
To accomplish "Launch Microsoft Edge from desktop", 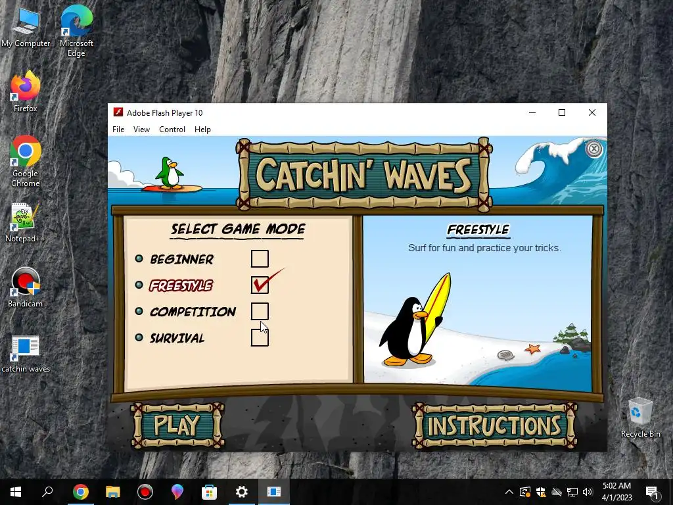I will point(76,30).
